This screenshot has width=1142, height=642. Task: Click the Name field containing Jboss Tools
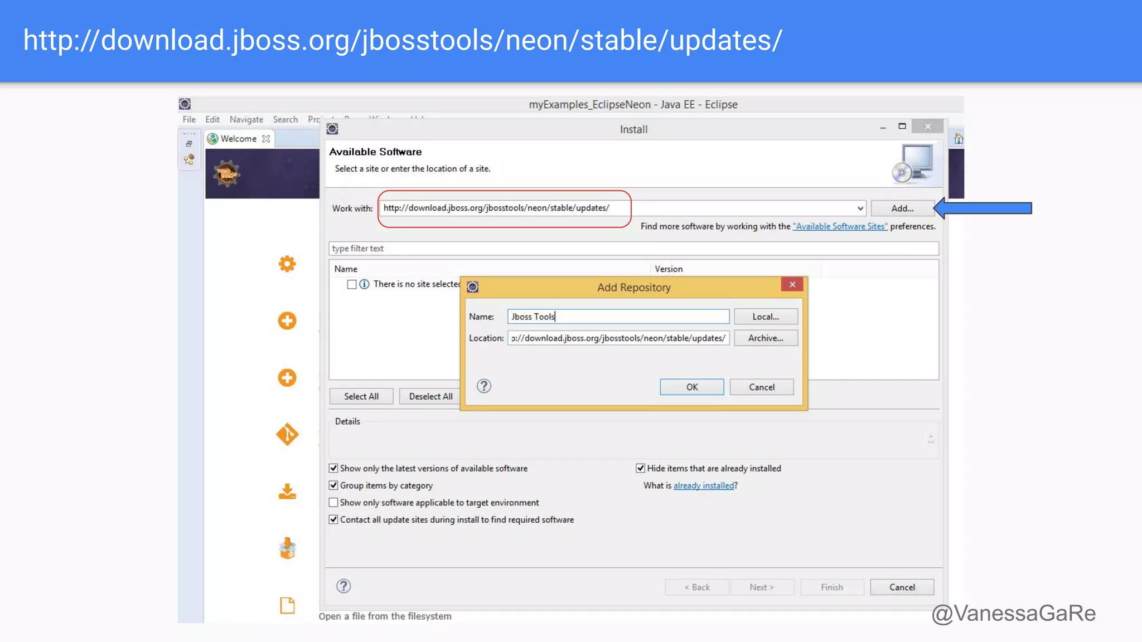(618, 317)
